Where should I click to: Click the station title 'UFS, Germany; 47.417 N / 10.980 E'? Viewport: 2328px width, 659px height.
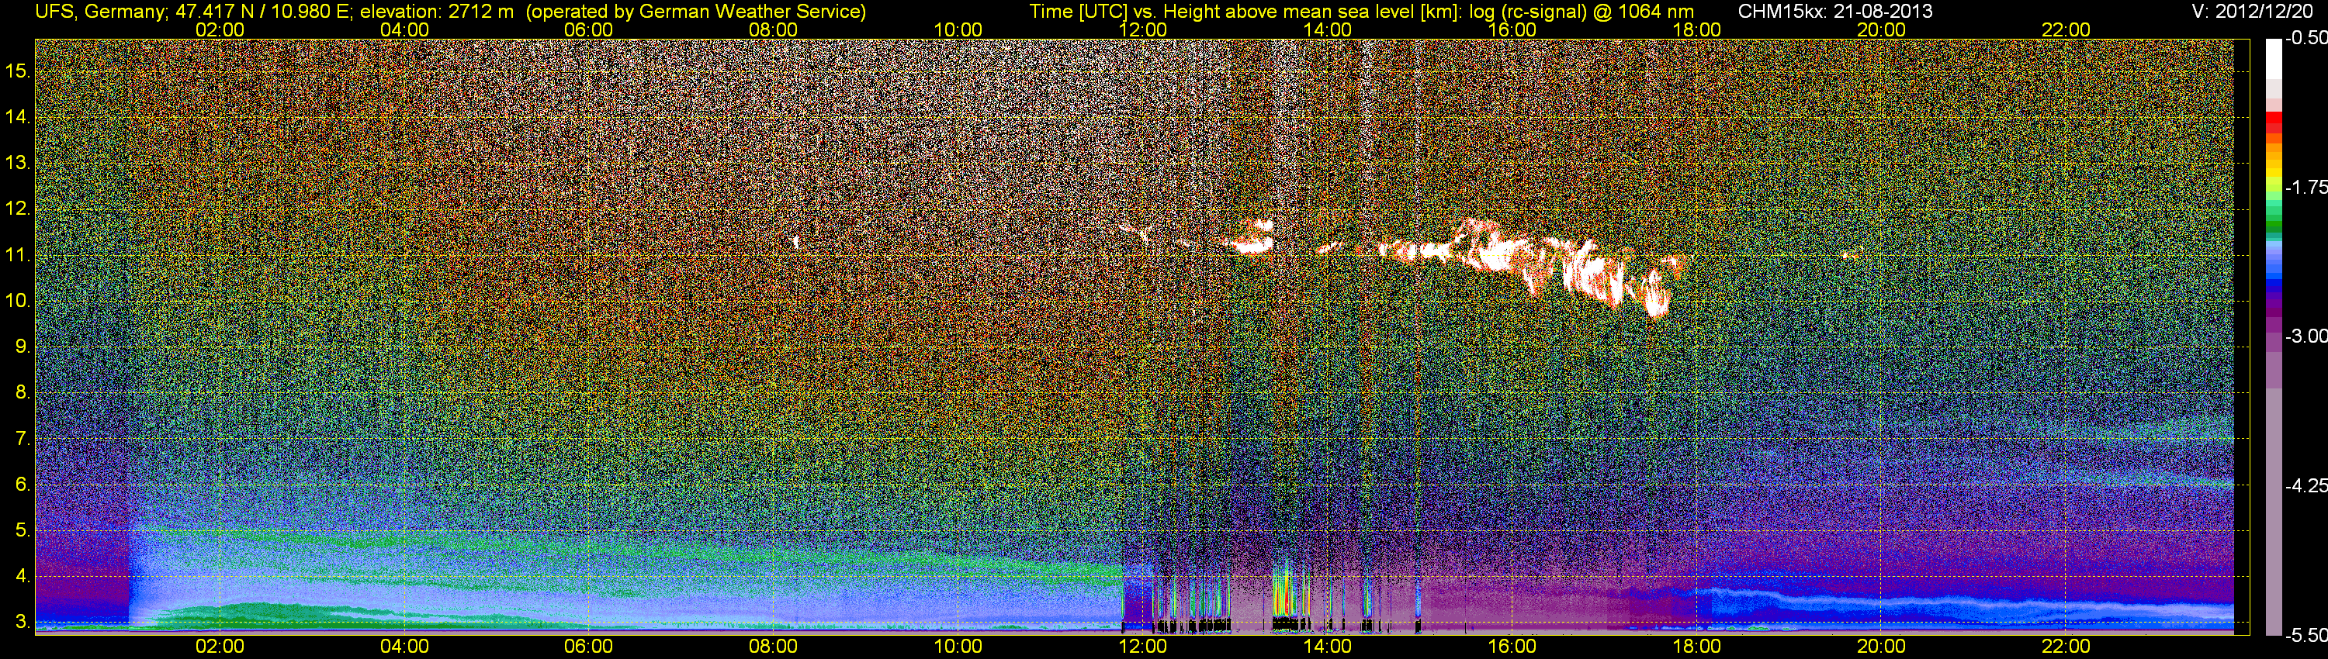193,12
